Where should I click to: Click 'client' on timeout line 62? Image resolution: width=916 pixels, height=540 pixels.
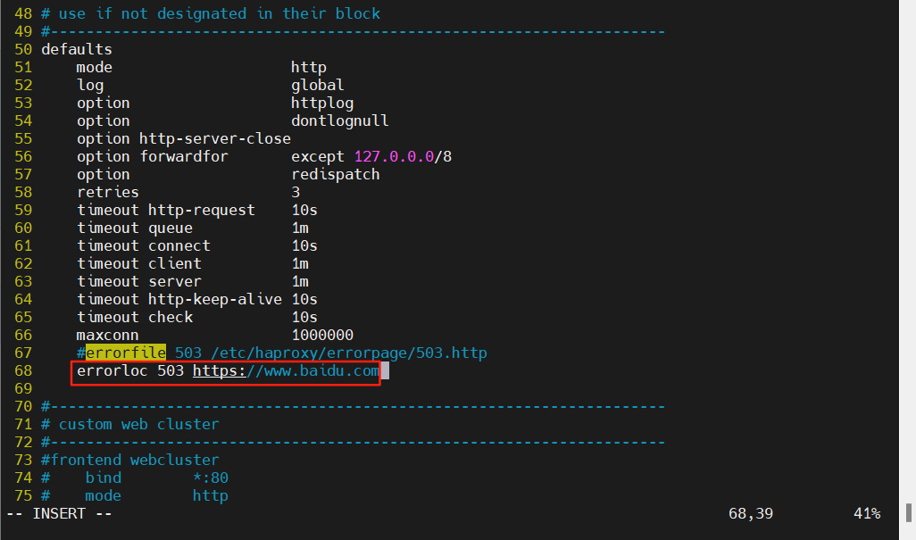pyautogui.click(x=174, y=264)
